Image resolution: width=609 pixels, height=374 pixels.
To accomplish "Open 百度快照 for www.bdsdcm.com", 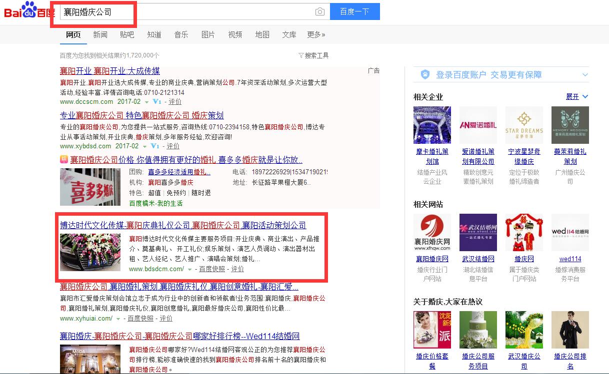I will click(212, 269).
